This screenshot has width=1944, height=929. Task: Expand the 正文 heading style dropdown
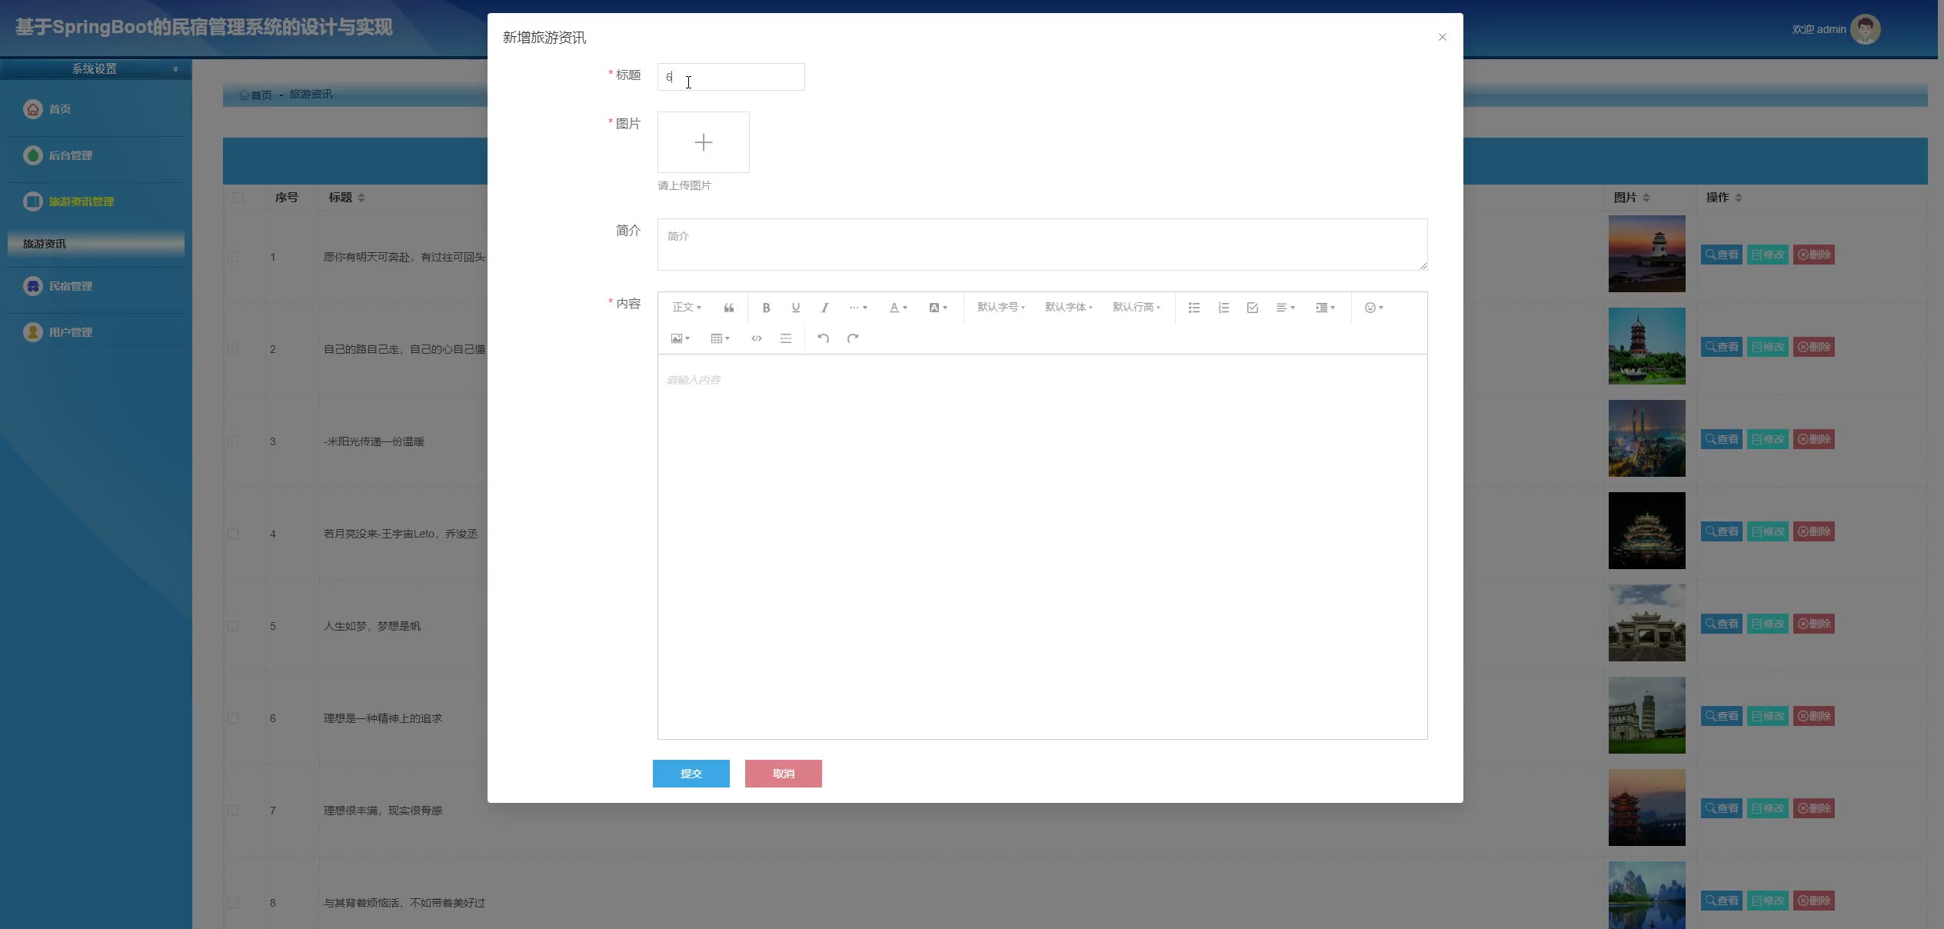tap(687, 308)
